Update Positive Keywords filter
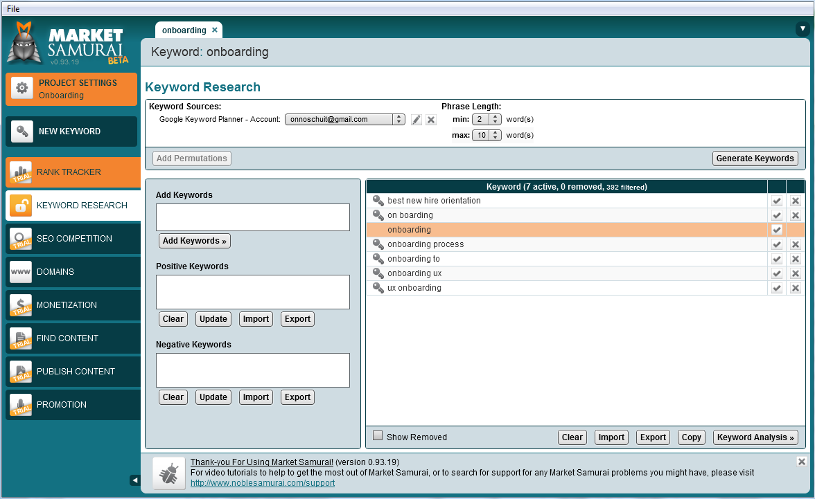The height and width of the screenshot is (499, 815). coord(213,319)
